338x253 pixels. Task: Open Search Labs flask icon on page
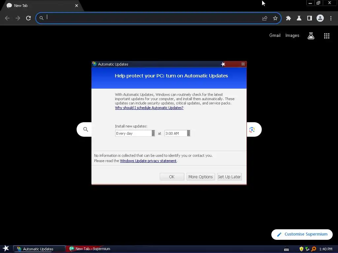(311, 36)
